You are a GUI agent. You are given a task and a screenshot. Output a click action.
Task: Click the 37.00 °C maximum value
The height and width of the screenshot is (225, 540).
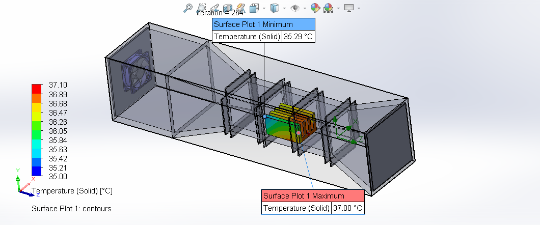[x=347, y=208]
